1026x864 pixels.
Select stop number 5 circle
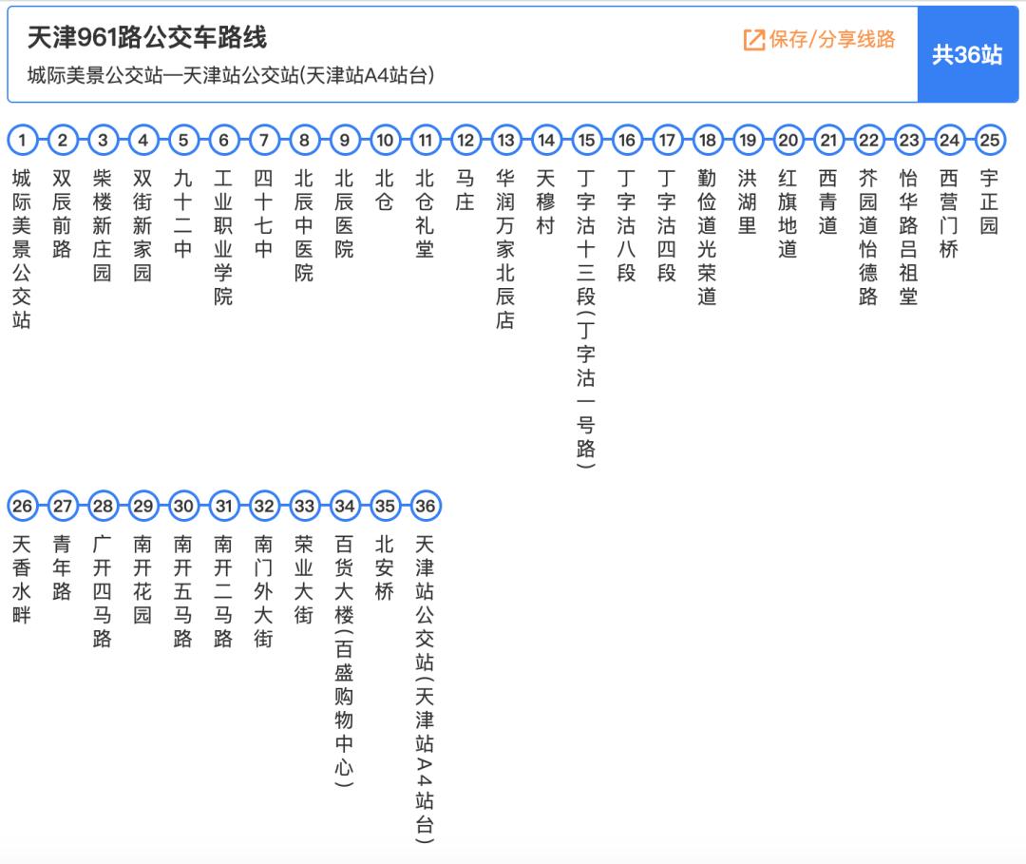click(x=183, y=140)
